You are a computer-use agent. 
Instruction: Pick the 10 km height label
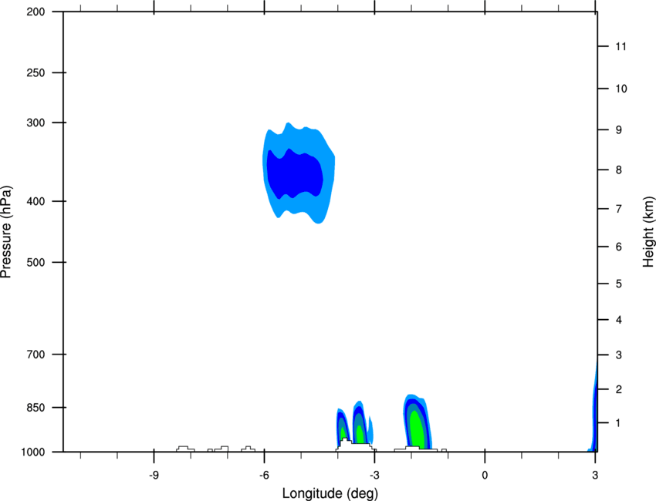[621, 89]
